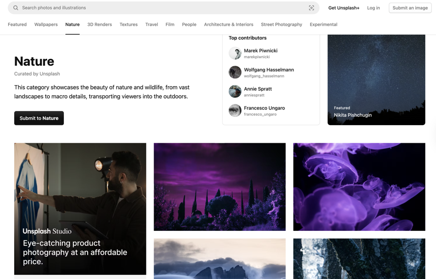The height and width of the screenshot is (279, 436).
Task: Open the Unsplash Studio promo card
Action: (80, 209)
